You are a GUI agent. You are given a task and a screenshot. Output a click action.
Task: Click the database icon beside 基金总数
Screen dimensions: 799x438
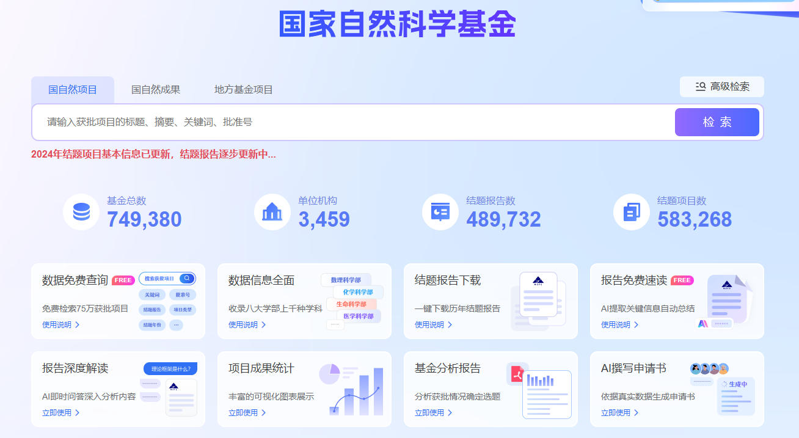[81, 212]
